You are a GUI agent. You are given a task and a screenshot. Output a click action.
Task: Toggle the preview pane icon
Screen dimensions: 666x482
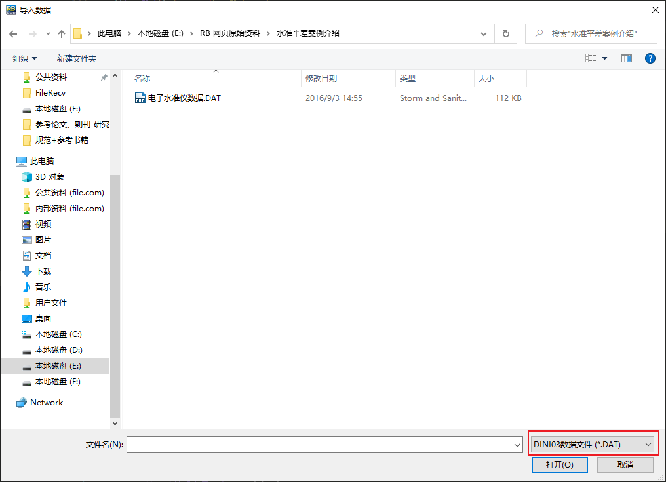point(626,58)
